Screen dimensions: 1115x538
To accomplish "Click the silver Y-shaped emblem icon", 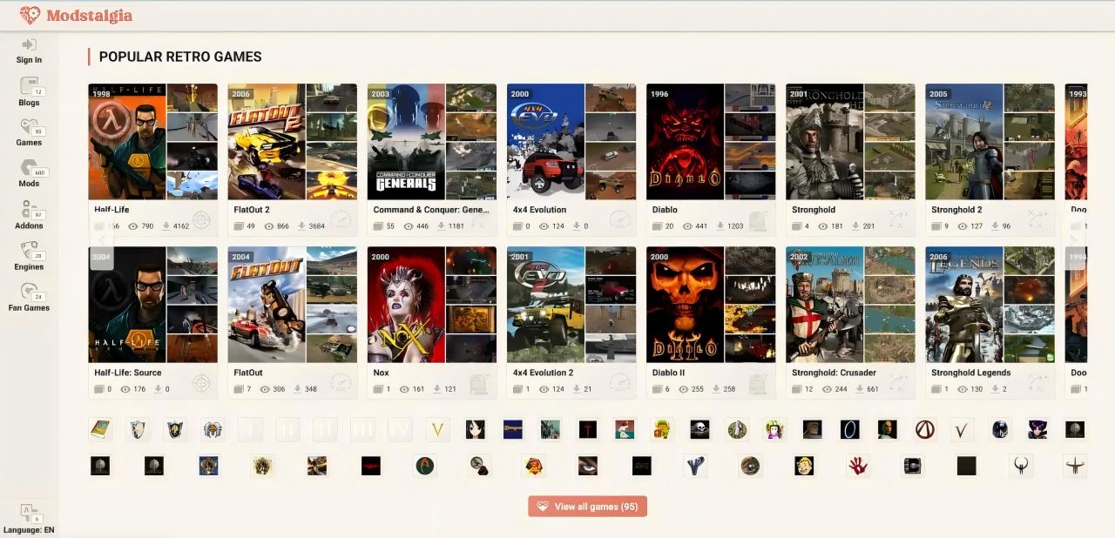I will coord(695,466).
